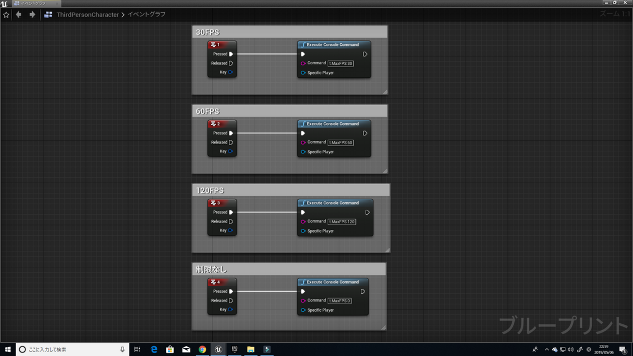Click the ここに入力して検索 search box

[72, 349]
